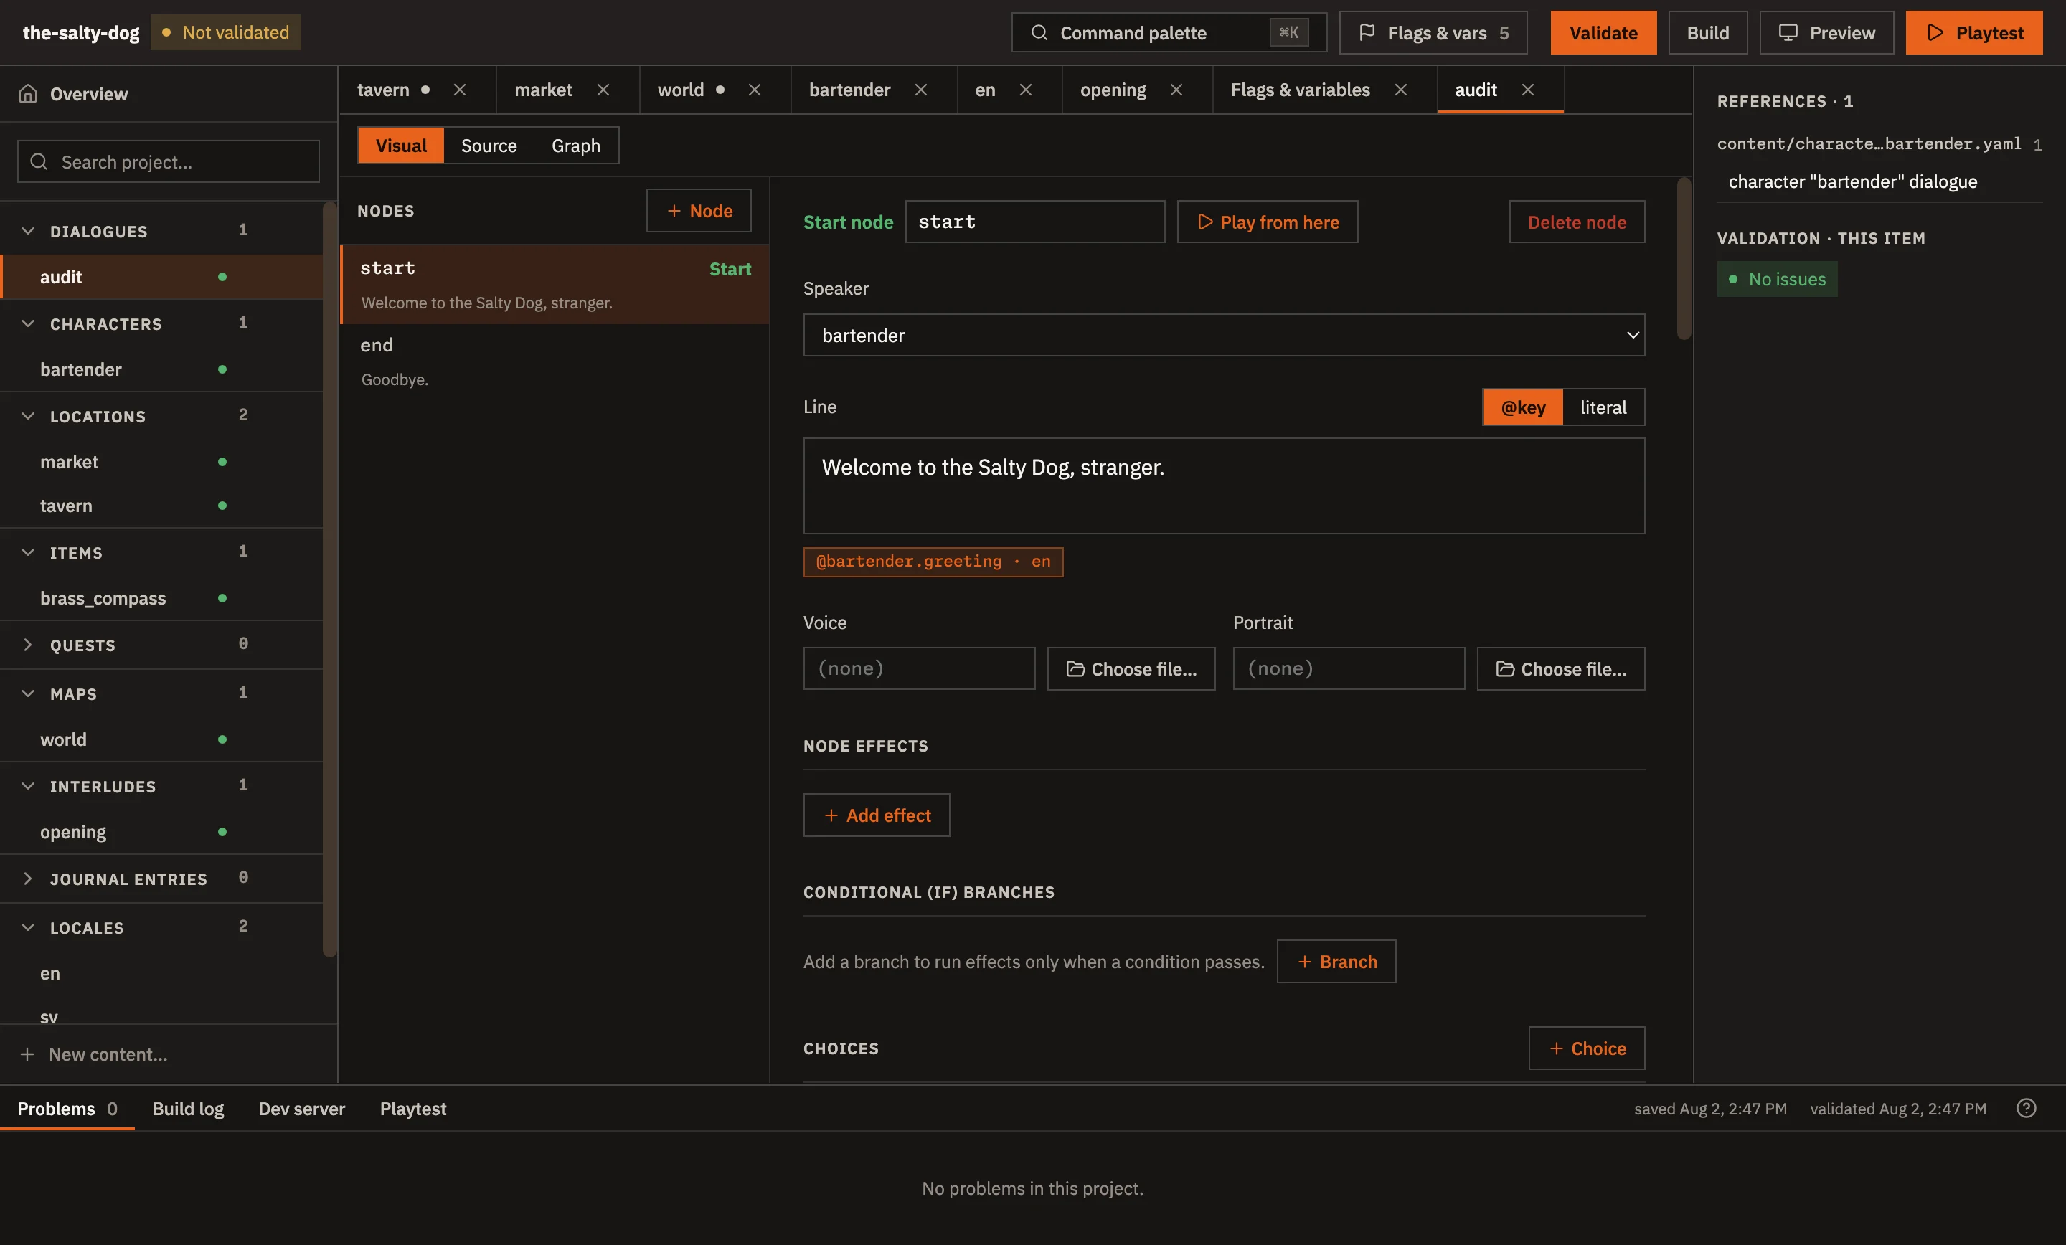
Task: Close the en tab
Action: click(x=1025, y=90)
